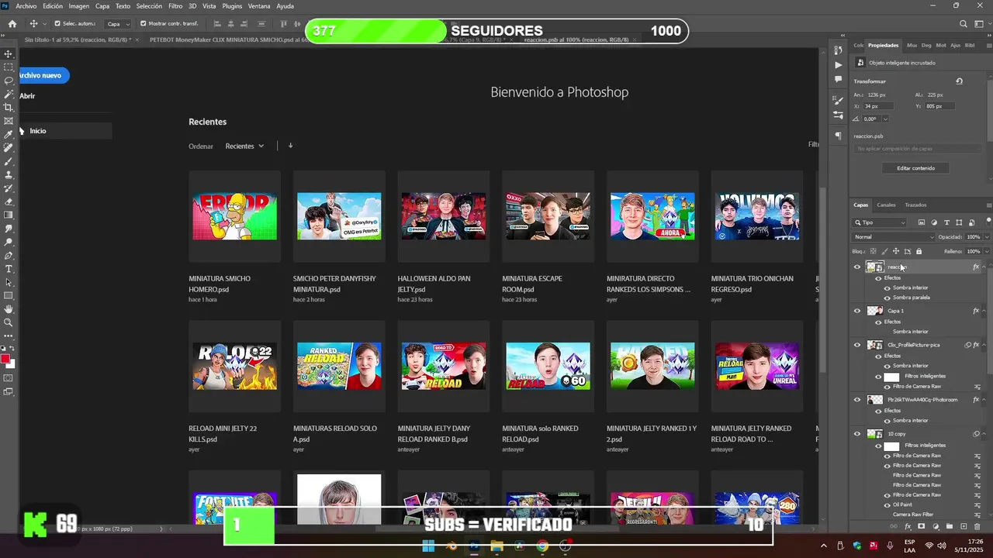Select the Zoom tool
Viewport: 993px width, 558px height.
click(x=9, y=322)
